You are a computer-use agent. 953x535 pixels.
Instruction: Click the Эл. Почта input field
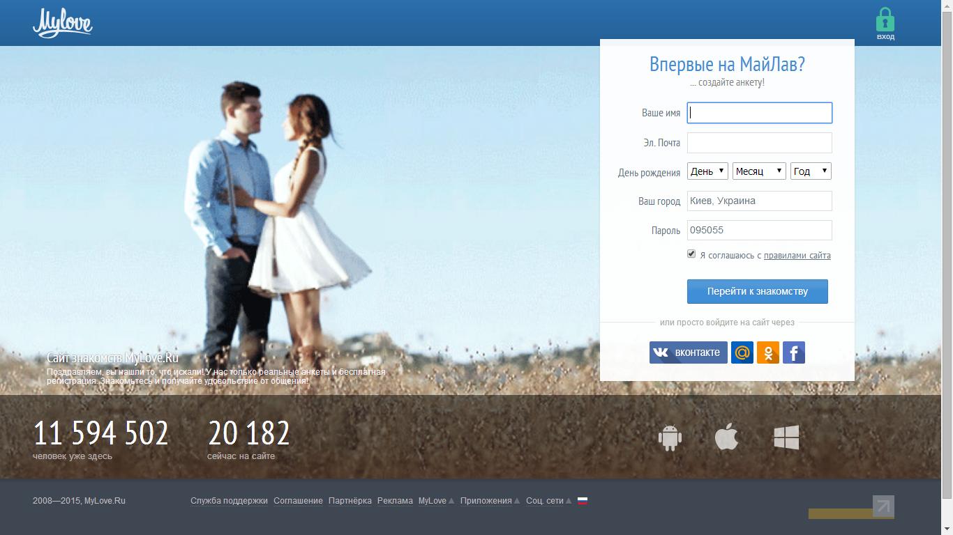[759, 143]
